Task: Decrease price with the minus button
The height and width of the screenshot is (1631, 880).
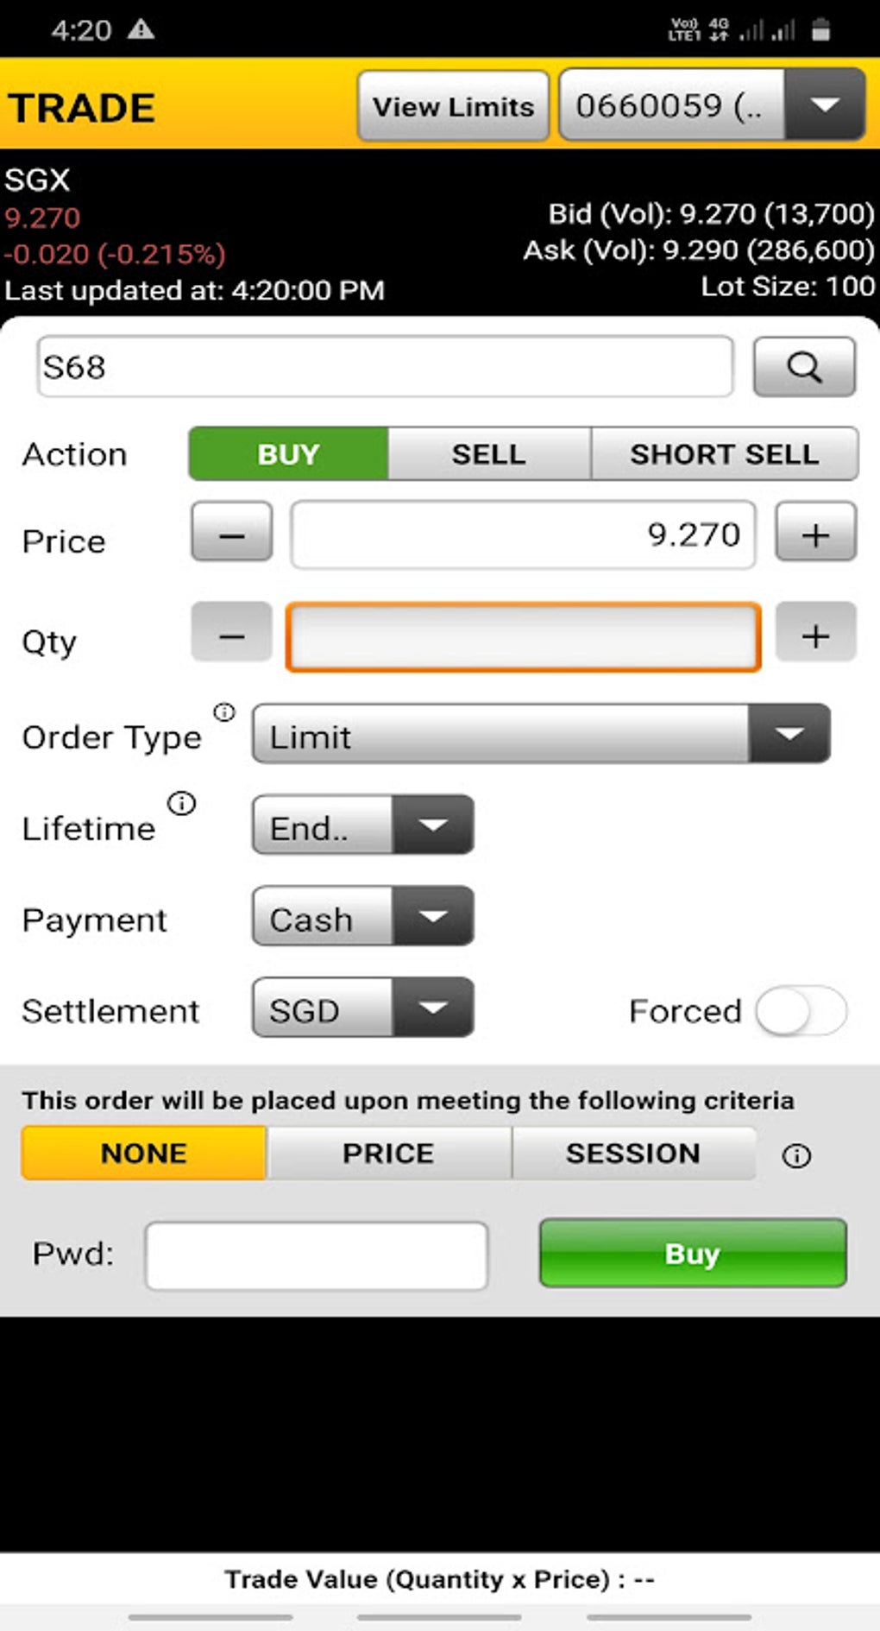Action: click(x=231, y=534)
